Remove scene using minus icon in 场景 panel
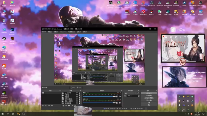207x116 pixels. [x=46, y=106]
